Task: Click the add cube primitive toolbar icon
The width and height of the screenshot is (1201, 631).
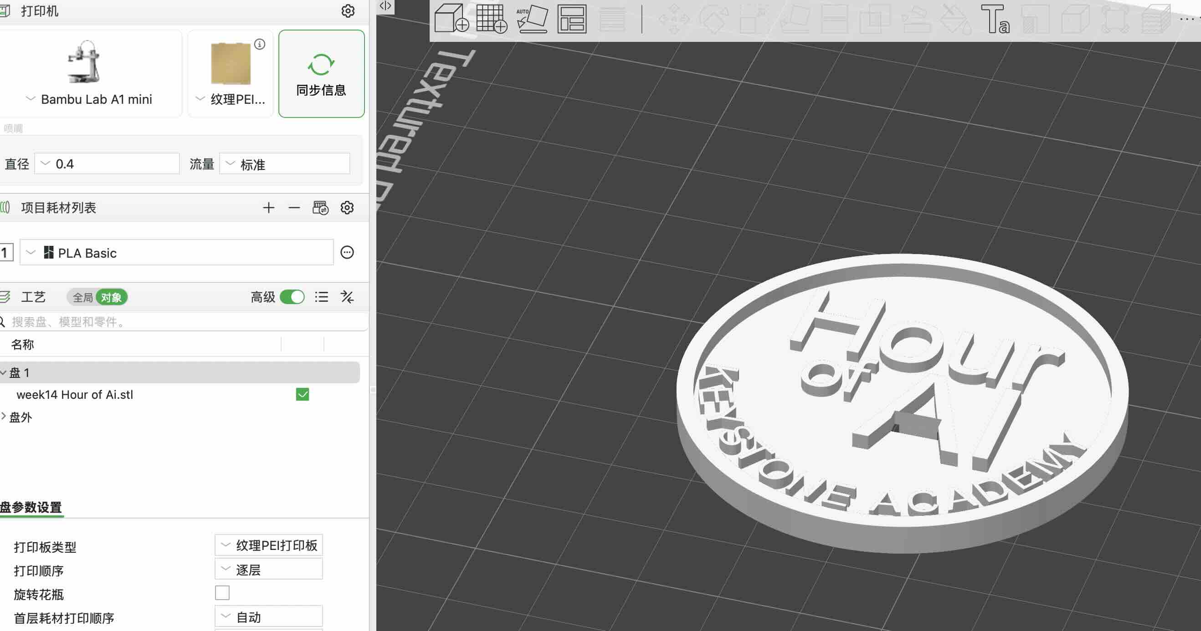Action: point(452,19)
